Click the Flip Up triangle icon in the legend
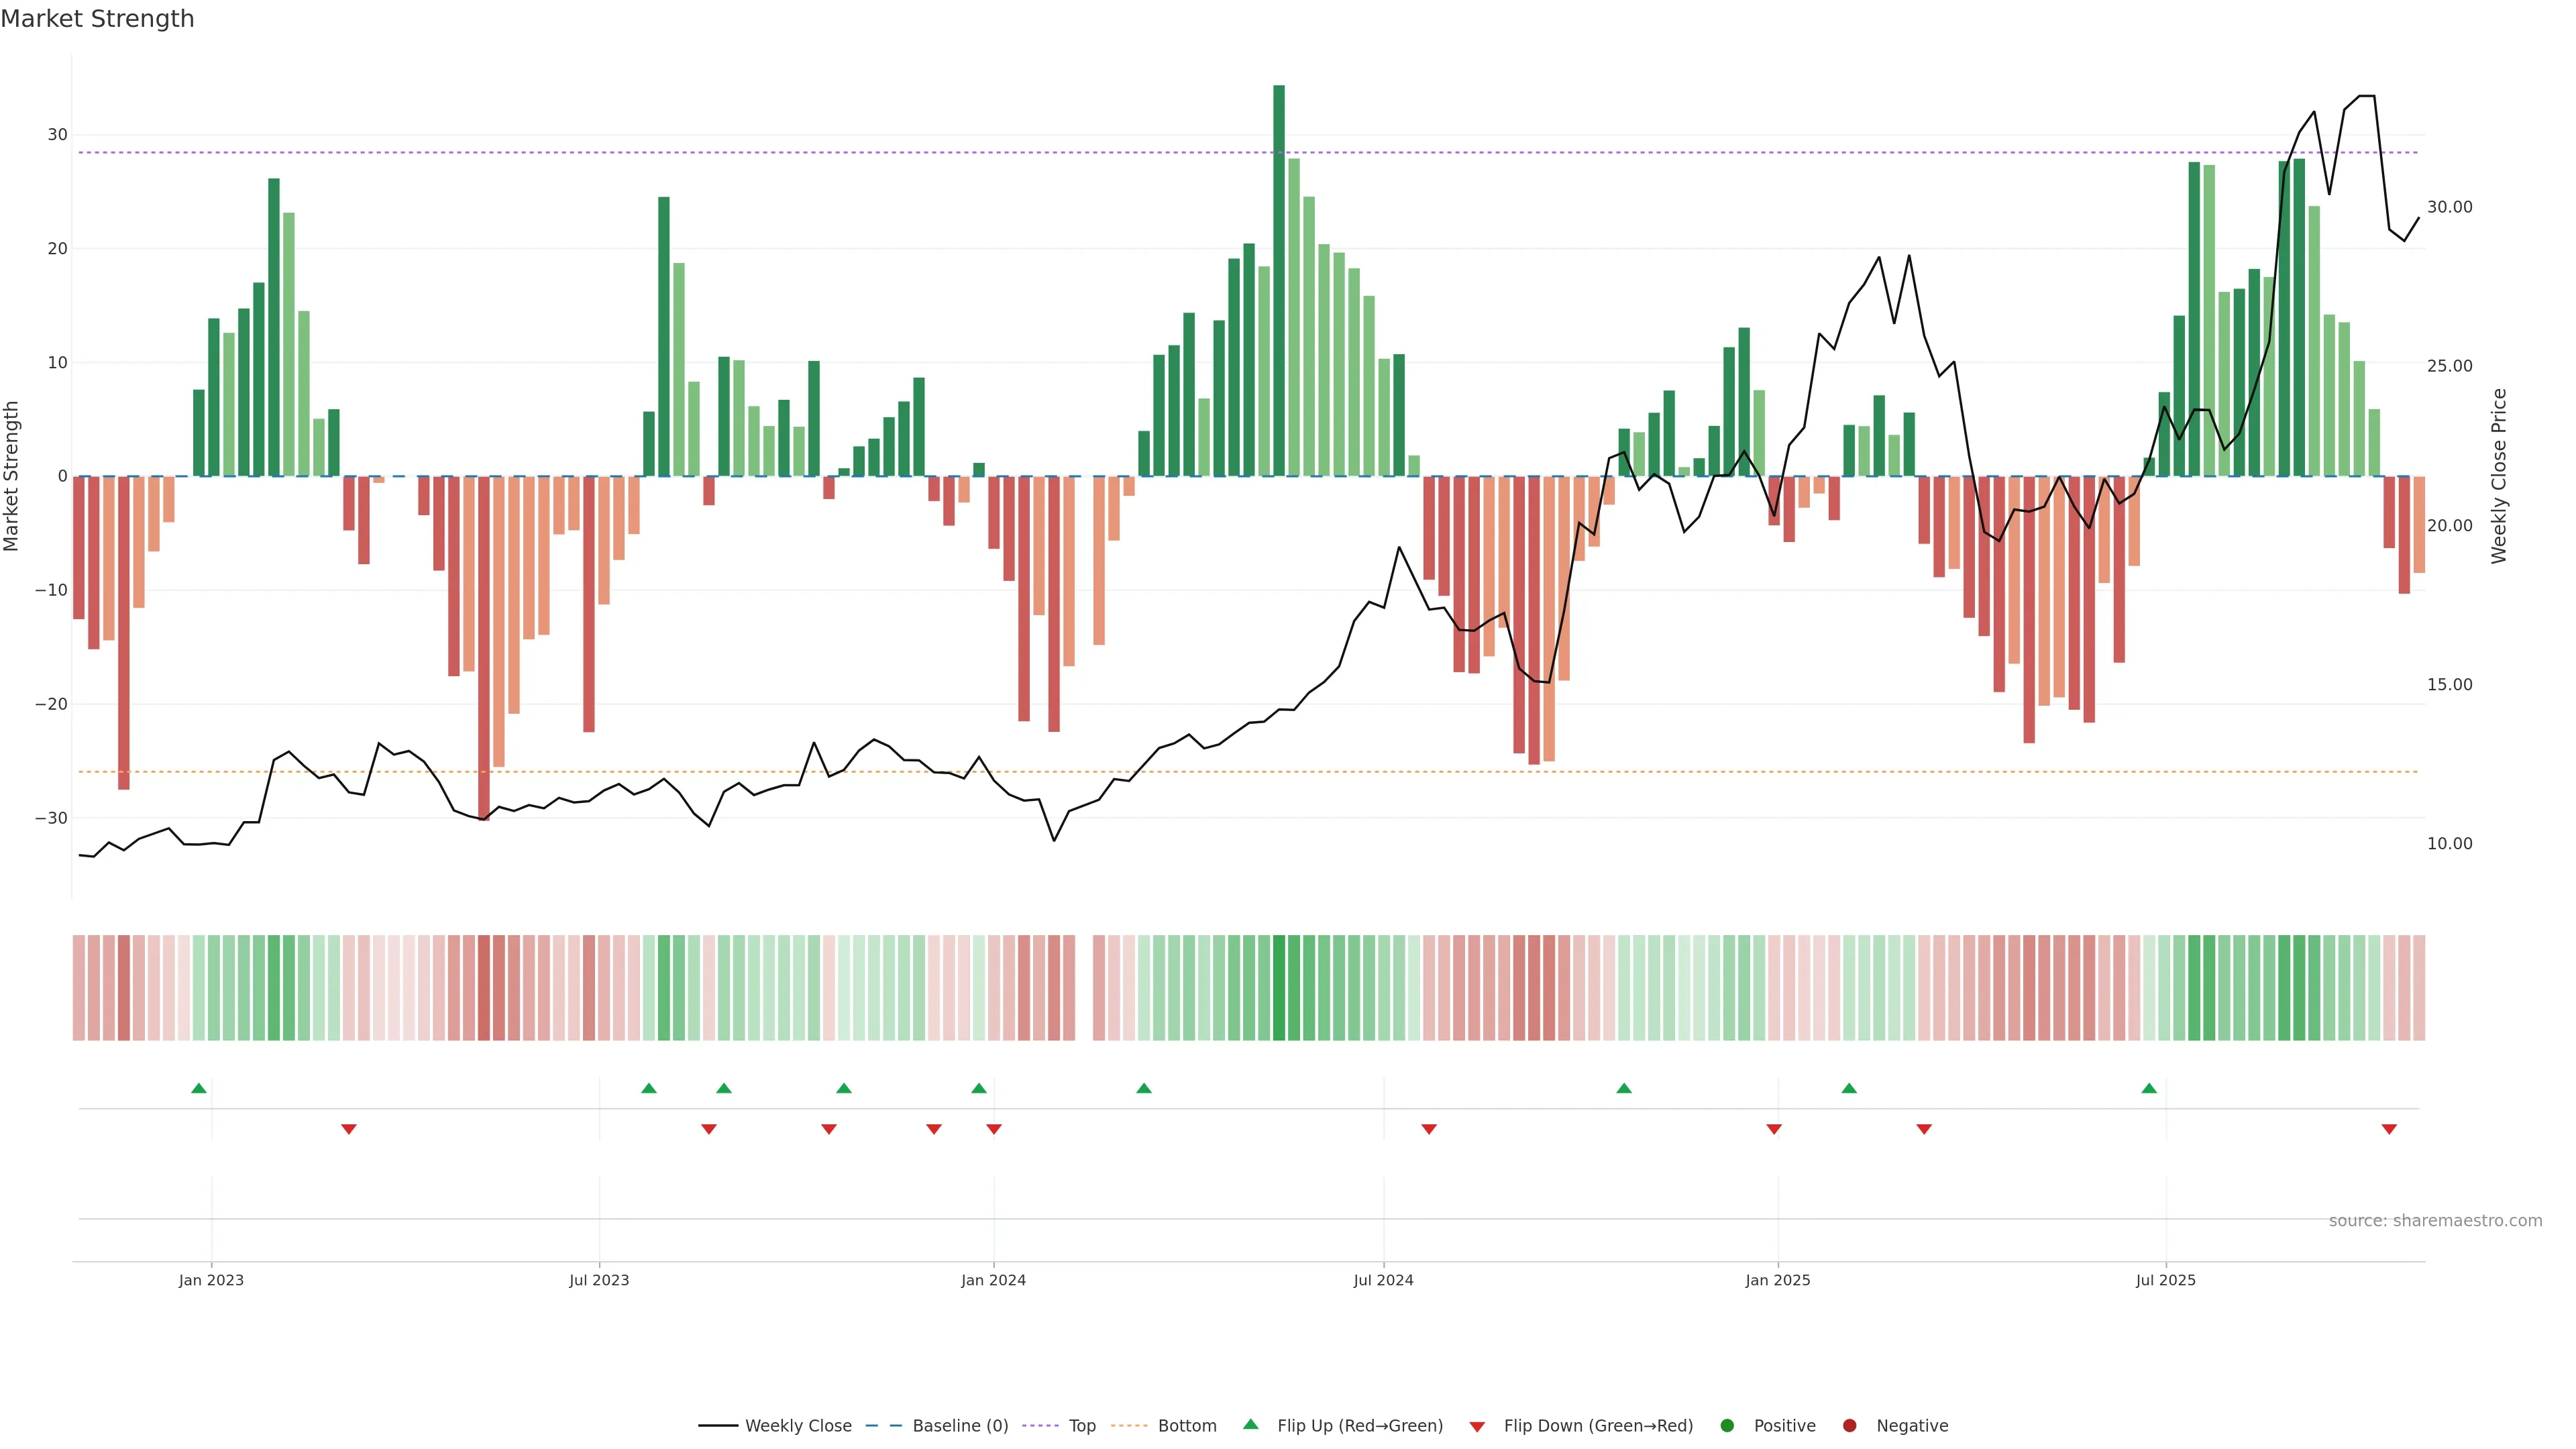Screen dimensions: 2576x1449 [x=1250, y=1424]
